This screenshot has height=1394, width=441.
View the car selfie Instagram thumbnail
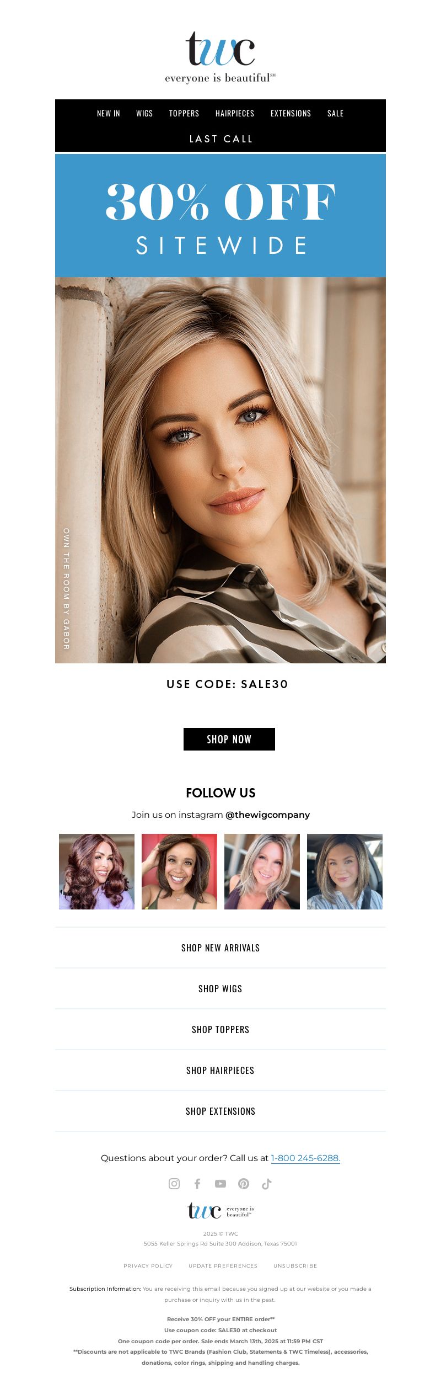(345, 871)
